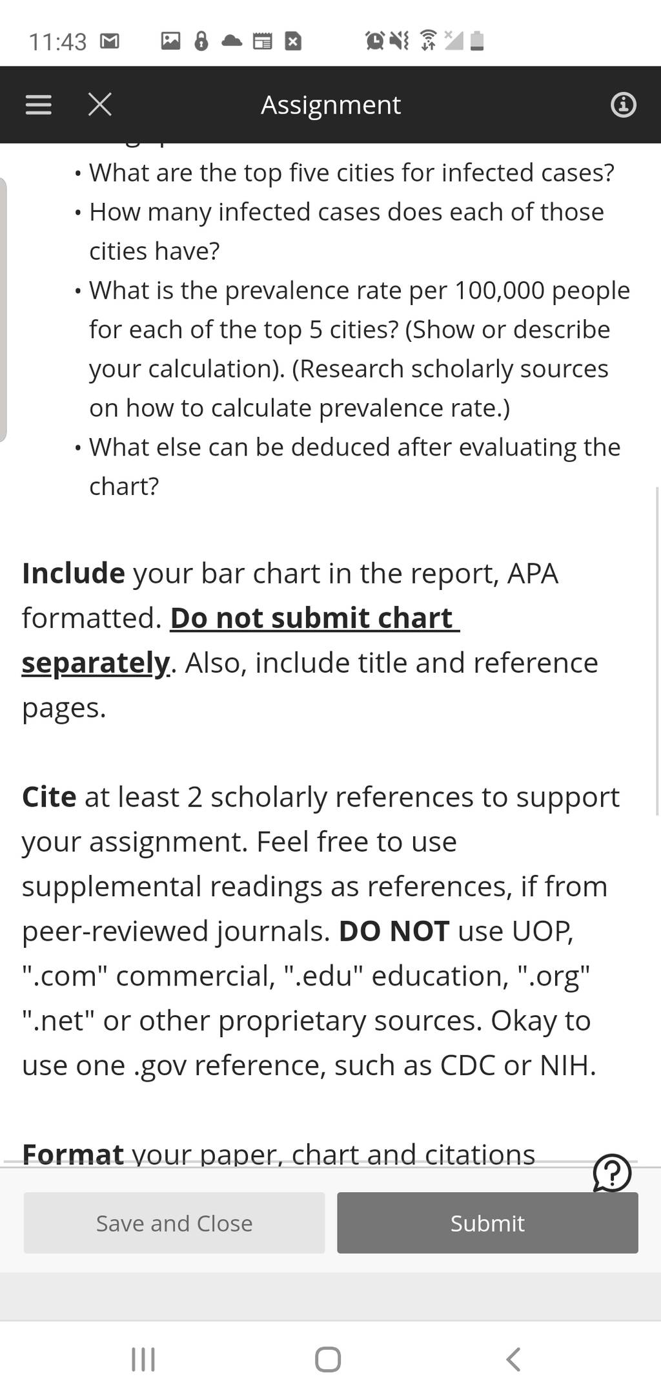The image size is (661, 1397).
Task: Click the Save and Close button
Action: (x=174, y=1223)
